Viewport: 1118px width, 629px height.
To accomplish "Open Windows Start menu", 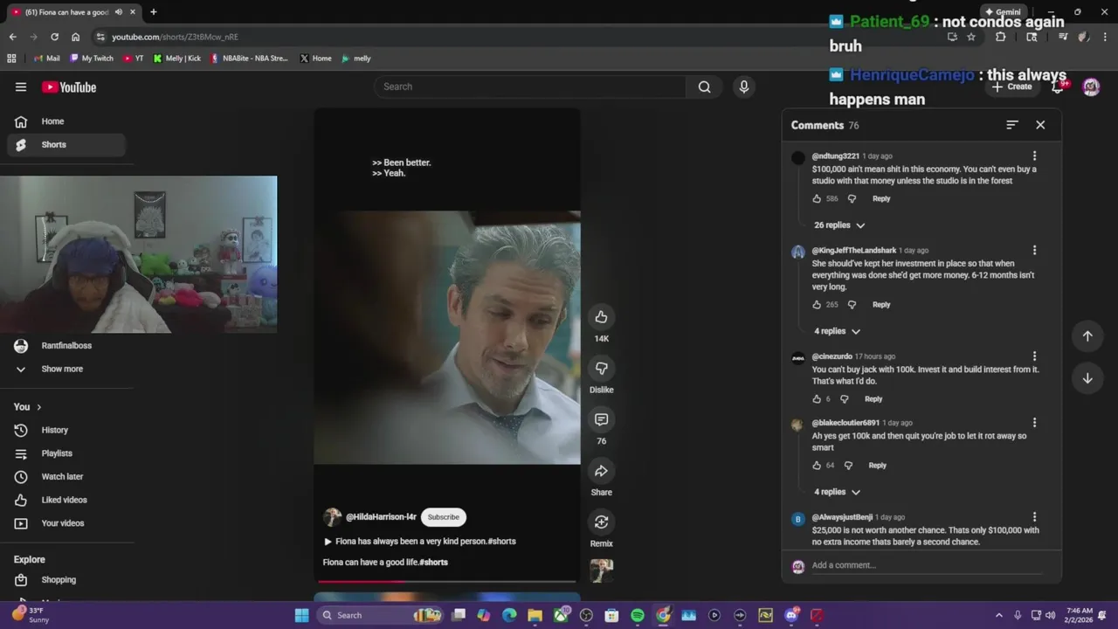I will [301, 615].
